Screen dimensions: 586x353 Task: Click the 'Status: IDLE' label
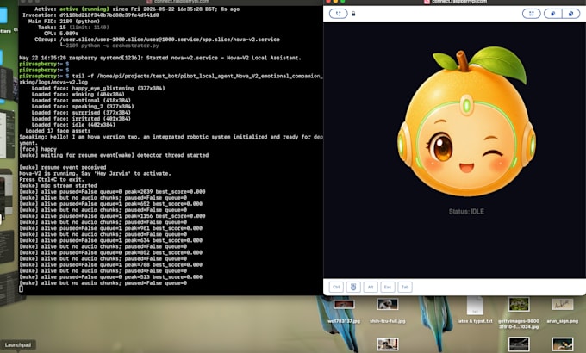point(466,212)
